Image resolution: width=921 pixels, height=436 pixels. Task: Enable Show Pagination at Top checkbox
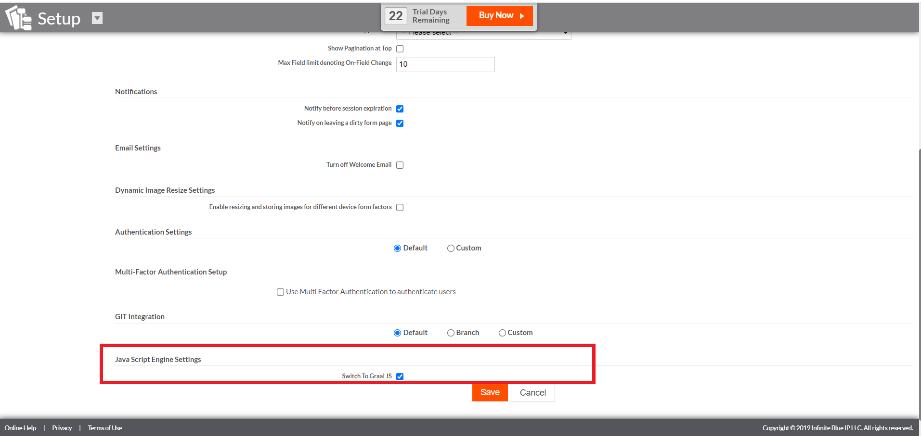click(x=400, y=49)
